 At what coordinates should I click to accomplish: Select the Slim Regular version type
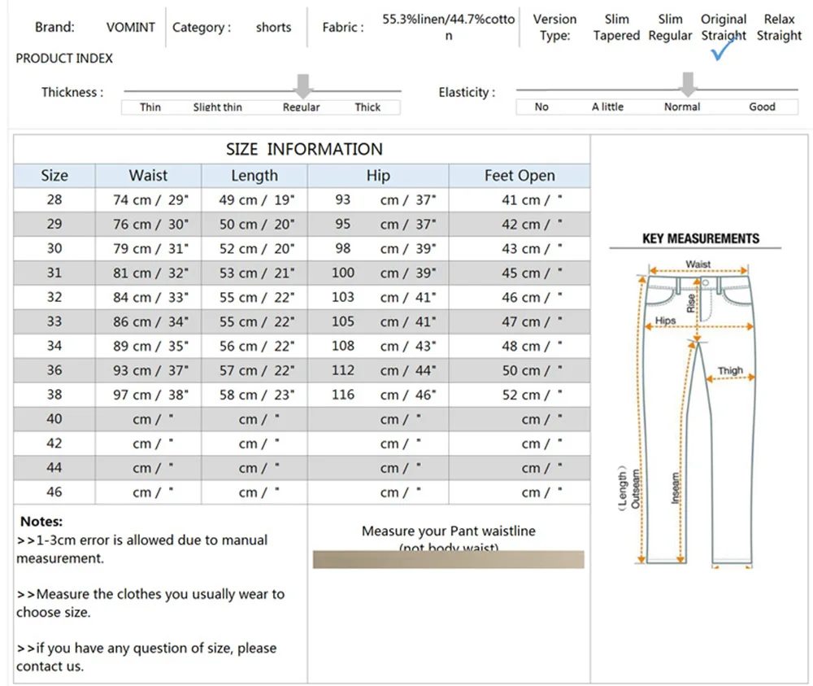pos(670,28)
